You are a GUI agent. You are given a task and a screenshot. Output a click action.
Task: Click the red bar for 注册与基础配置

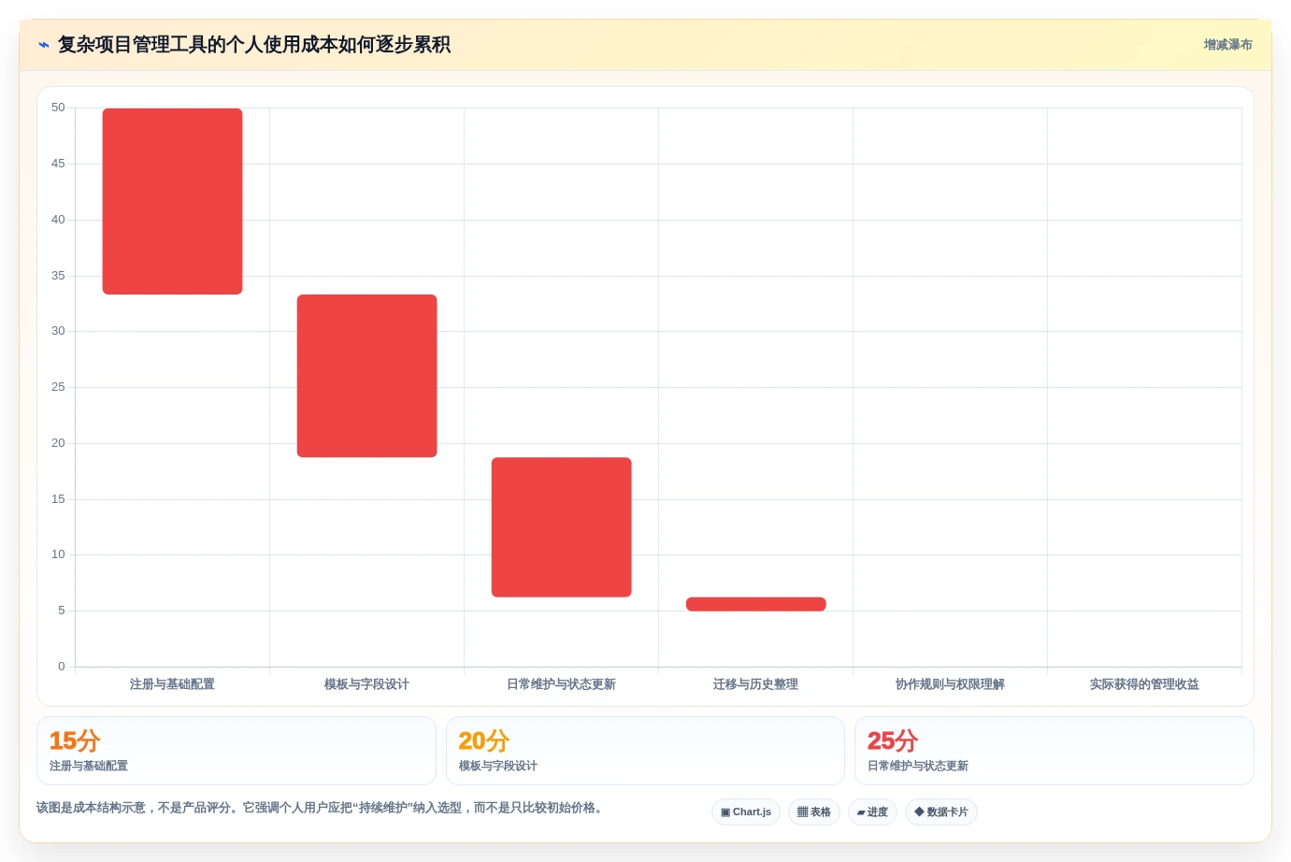172,201
